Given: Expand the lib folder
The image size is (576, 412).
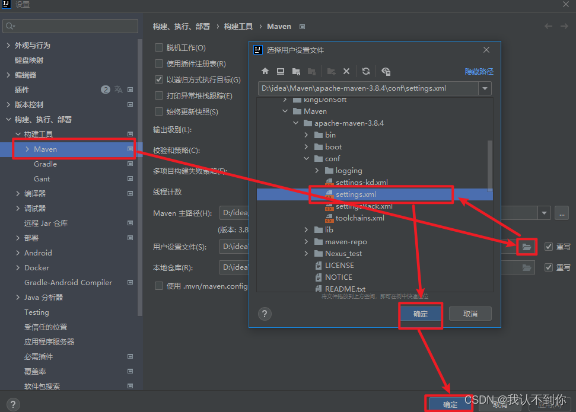Looking at the screenshot, I should pos(306,230).
